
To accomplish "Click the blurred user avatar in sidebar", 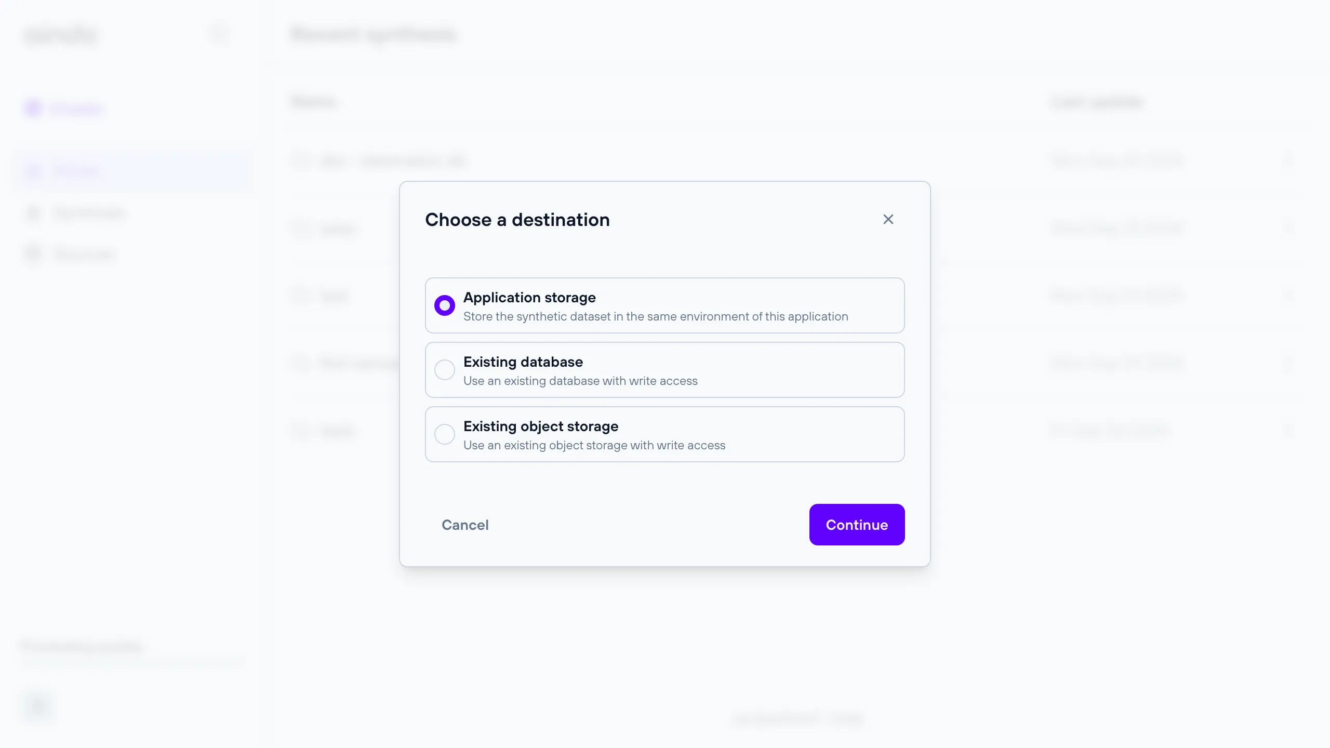I will coord(37,706).
